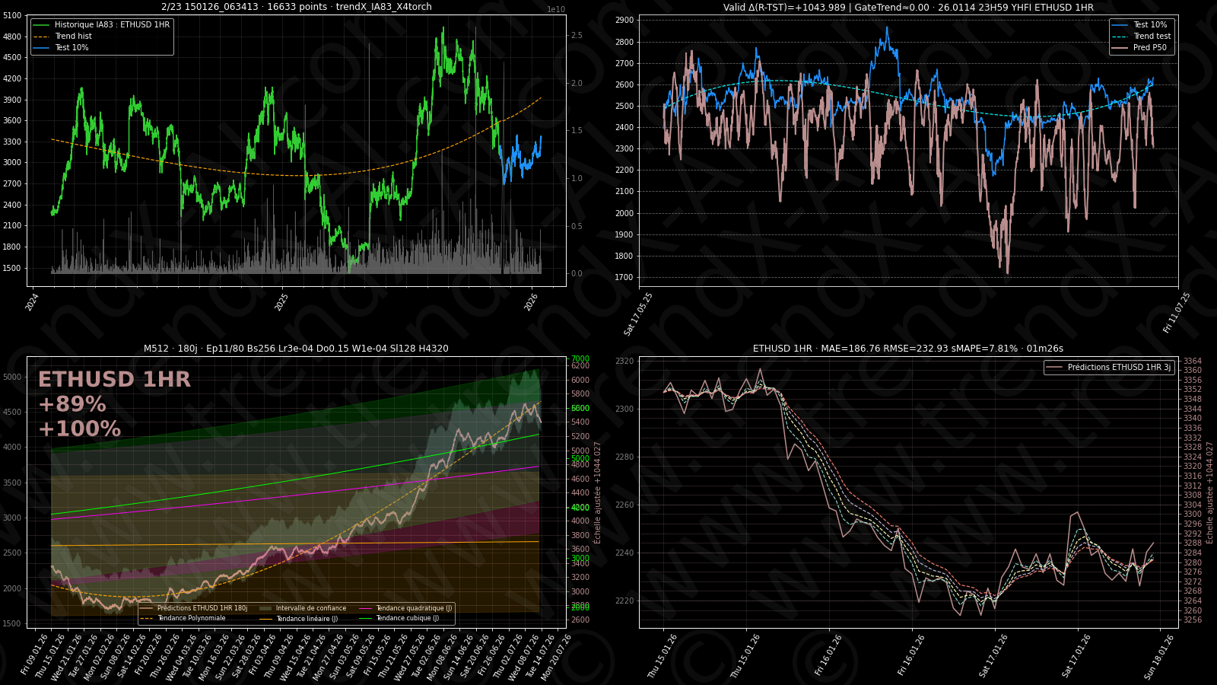Click the '+100%' label in the forecast chart
Image resolution: width=1217 pixels, height=685 pixels.
[x=79, y=429]
